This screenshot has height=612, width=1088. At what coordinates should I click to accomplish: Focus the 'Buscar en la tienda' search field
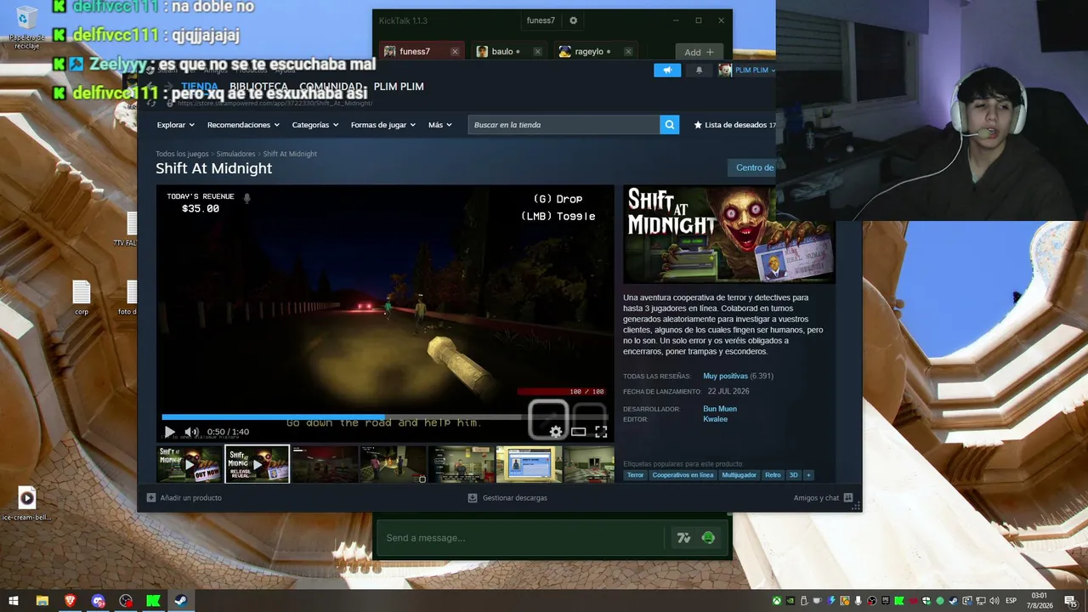[x=564, y=125]
